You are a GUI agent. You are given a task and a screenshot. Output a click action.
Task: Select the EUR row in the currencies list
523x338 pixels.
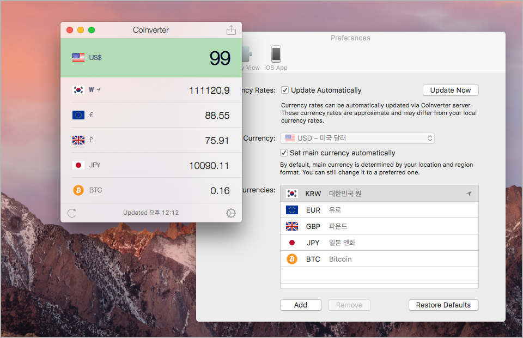point(379,210)
